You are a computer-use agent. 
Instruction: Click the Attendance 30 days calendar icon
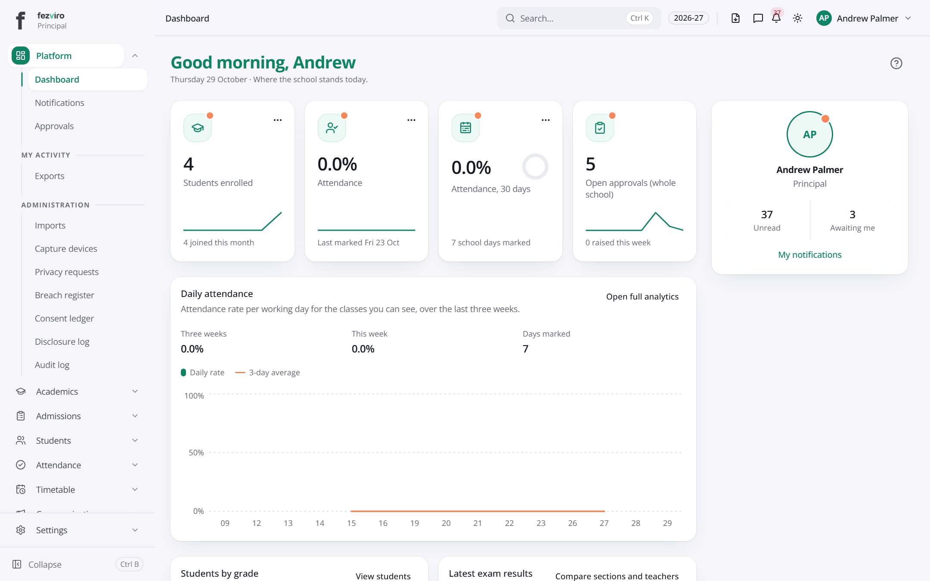[465, 128]
